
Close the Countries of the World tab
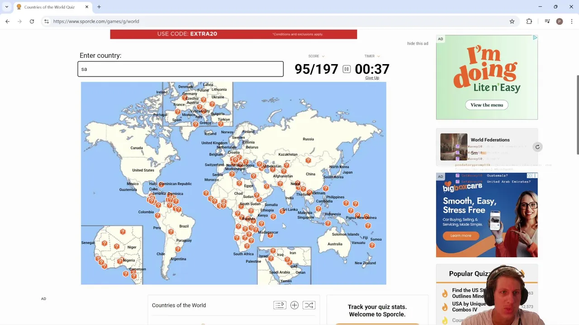click(87, 7)
